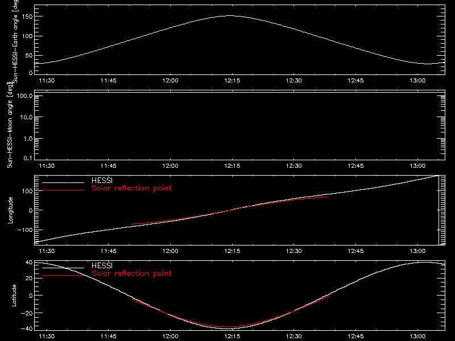Select HESSI legend label in Longitude plot
The height and width of the screenshot is (341, 455).
coord(102,180)
